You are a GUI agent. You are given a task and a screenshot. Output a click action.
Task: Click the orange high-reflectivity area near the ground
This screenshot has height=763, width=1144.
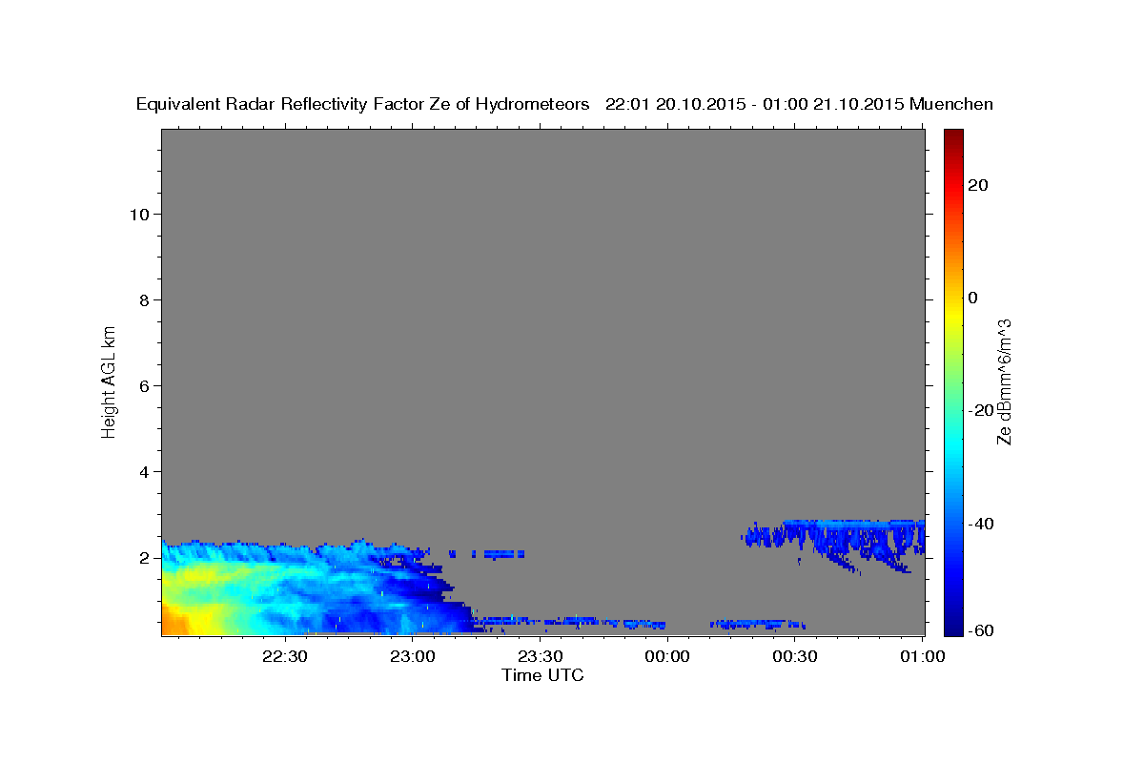coord(174,619)
